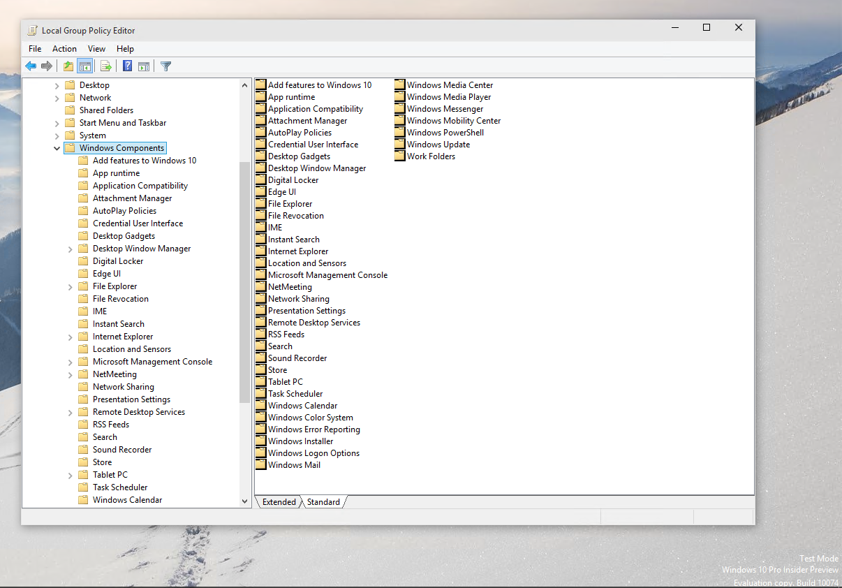
Task: Toggle Show/Hide Console Tree toolbar icon
Action: pos(84,66)
